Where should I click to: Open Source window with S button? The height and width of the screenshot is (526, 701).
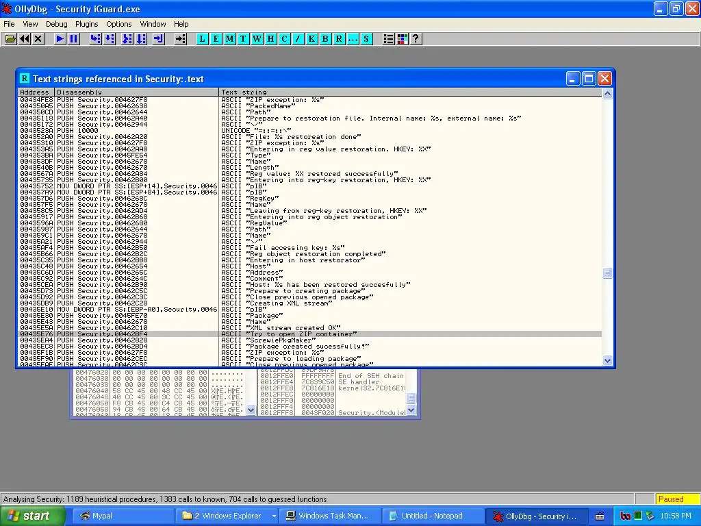[x=366, y=39]
